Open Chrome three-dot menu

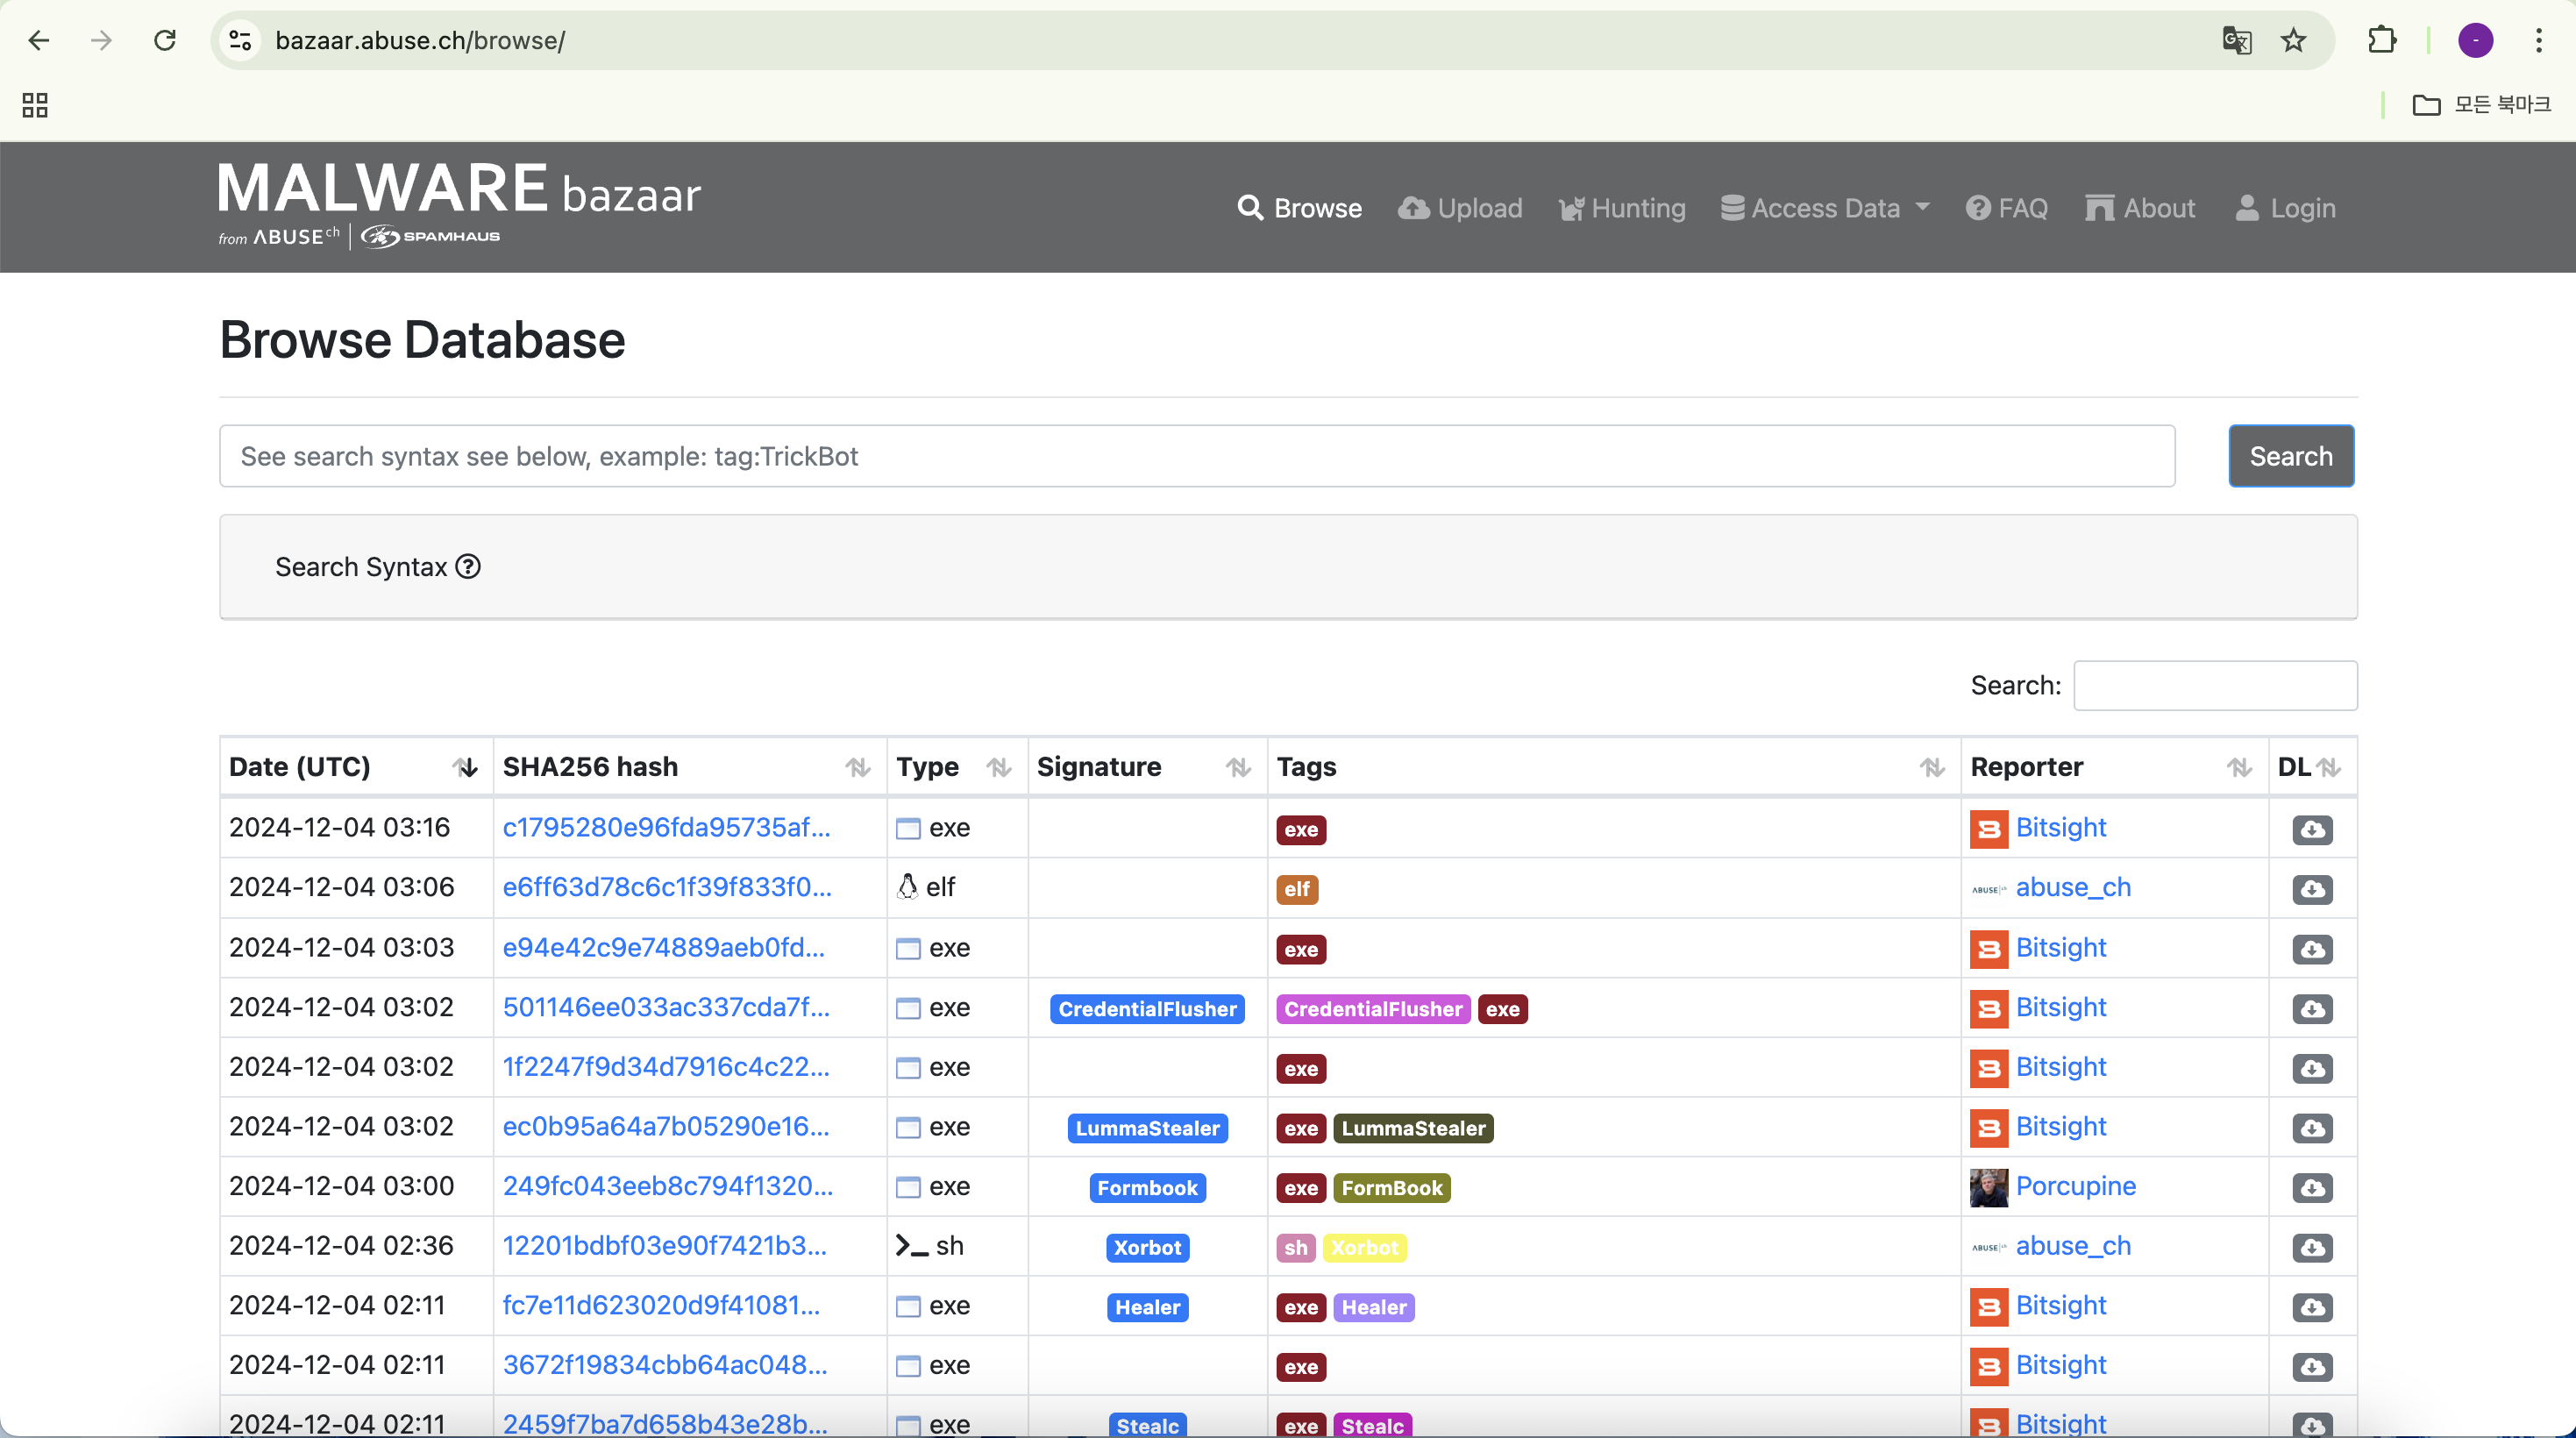click(x=2538, y=41)
